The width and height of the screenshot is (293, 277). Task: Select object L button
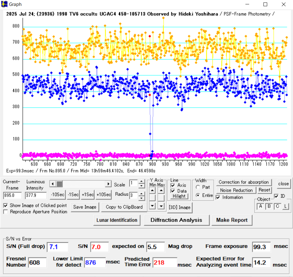coord(286,206)
